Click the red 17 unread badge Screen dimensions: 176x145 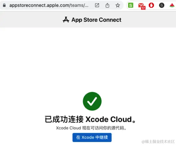click(x=143, y=8)
